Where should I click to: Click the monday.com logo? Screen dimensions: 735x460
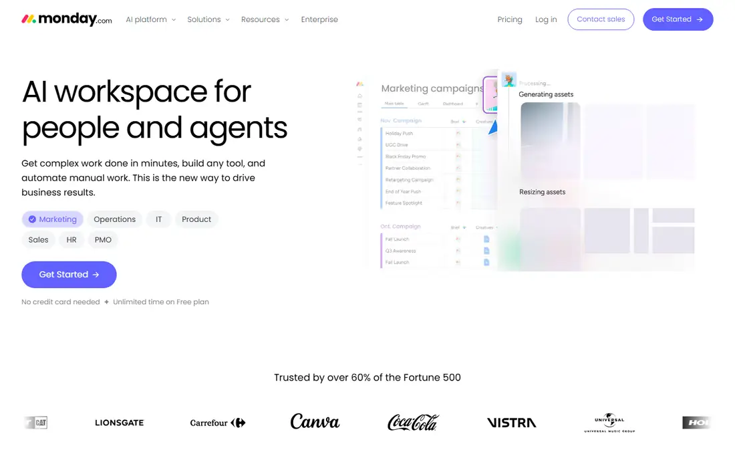(x=67, y=19)
